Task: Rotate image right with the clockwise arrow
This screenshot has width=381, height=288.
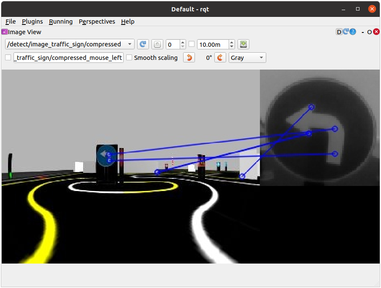Action: [220, 58]
